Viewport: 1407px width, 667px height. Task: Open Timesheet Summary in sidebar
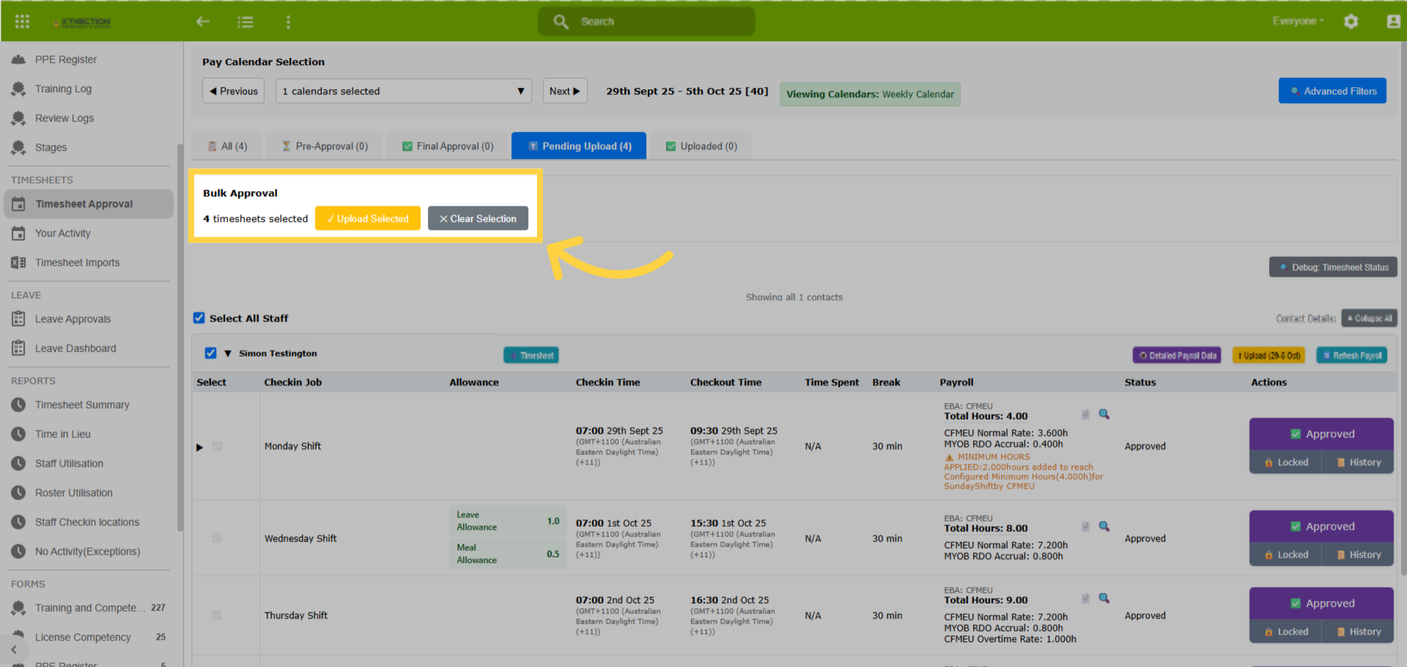coord(82,404)
